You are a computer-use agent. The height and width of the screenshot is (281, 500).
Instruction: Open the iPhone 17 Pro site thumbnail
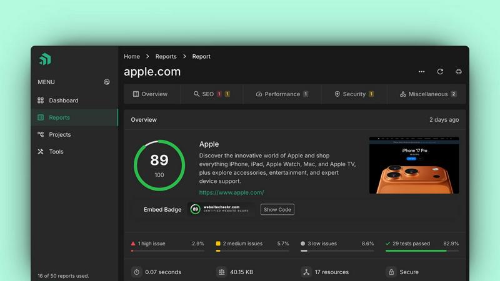414,165
